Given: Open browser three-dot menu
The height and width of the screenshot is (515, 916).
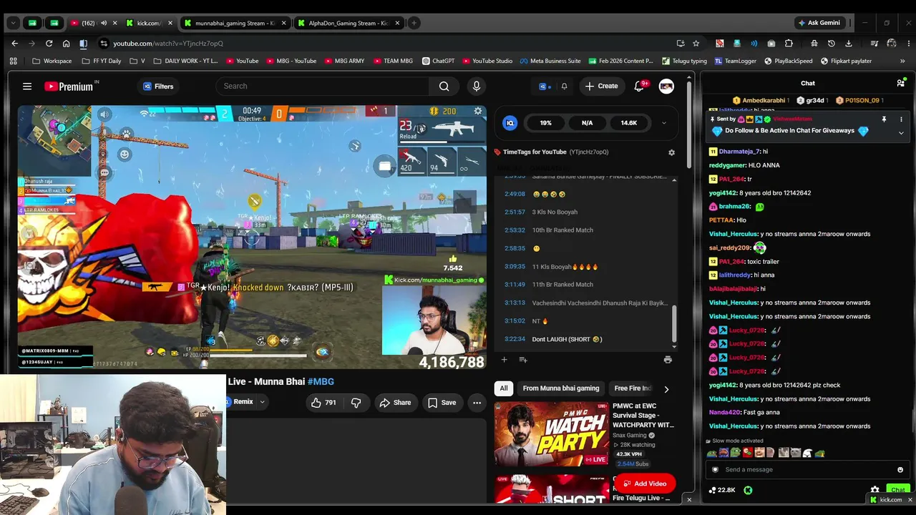Looking at the screenshot, I should [907, 44].
